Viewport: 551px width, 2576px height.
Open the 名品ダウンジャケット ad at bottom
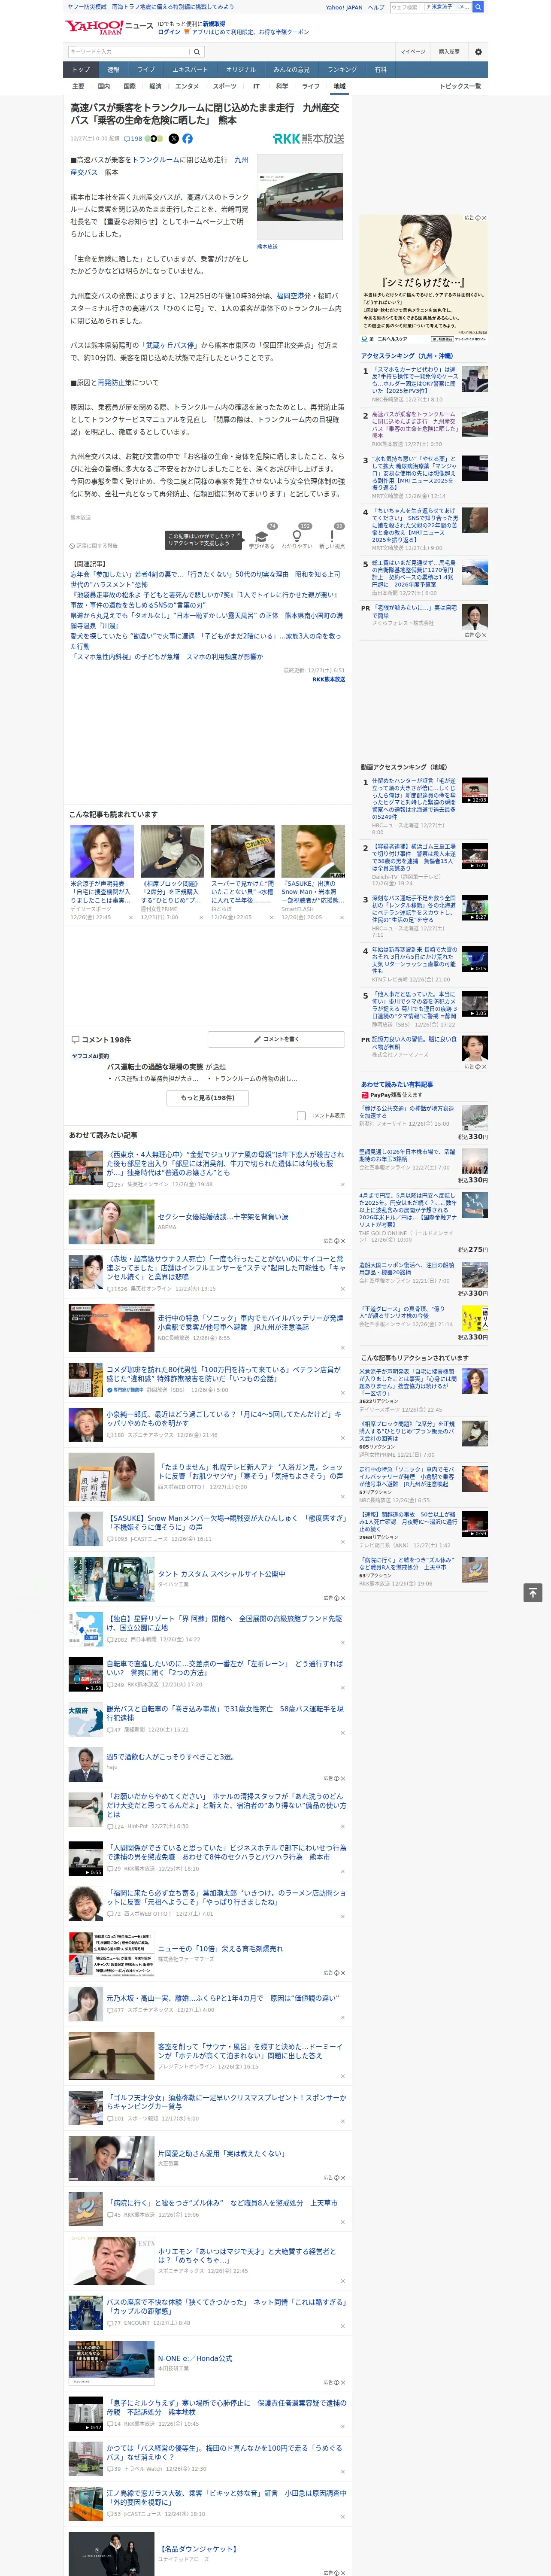pyautogui.click(x=197, y=2548)
